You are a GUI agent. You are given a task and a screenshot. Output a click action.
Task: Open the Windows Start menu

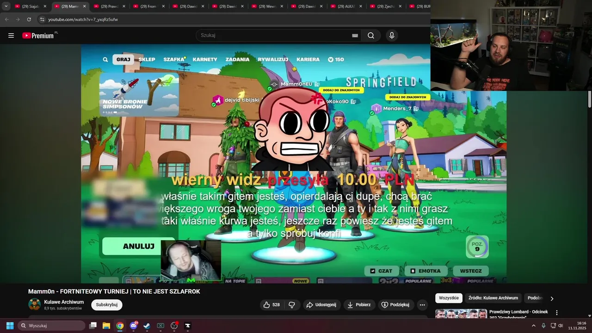[10, 326]
